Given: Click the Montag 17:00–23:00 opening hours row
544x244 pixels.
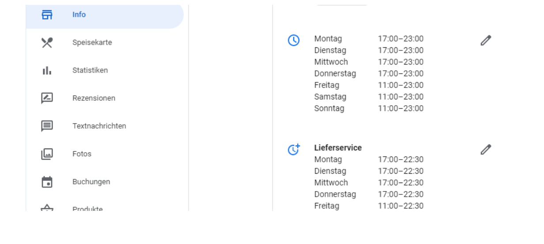Looking at the screenshot, I should point(369,39).
